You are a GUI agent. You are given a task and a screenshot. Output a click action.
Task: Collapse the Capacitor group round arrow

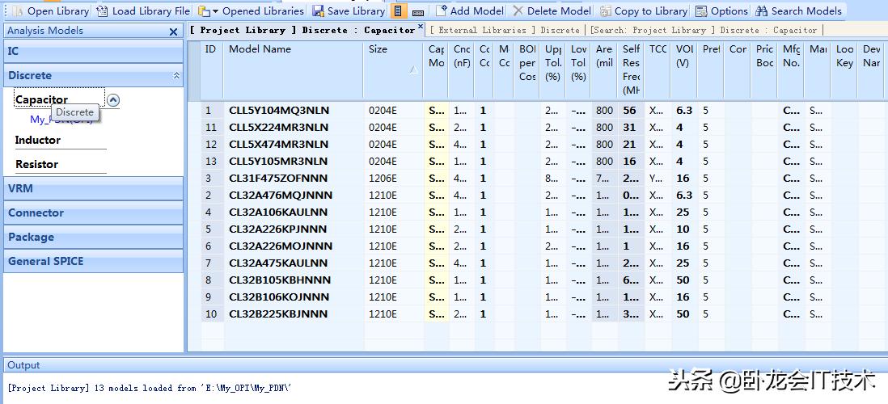point(113,100)
